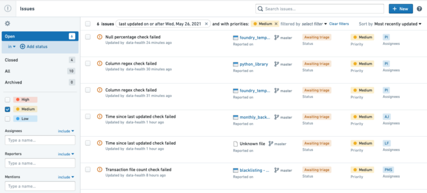Focus the Search issues field
Viewport: 427px width, 193px height.
pyautogui.click(x=320, y=9)
